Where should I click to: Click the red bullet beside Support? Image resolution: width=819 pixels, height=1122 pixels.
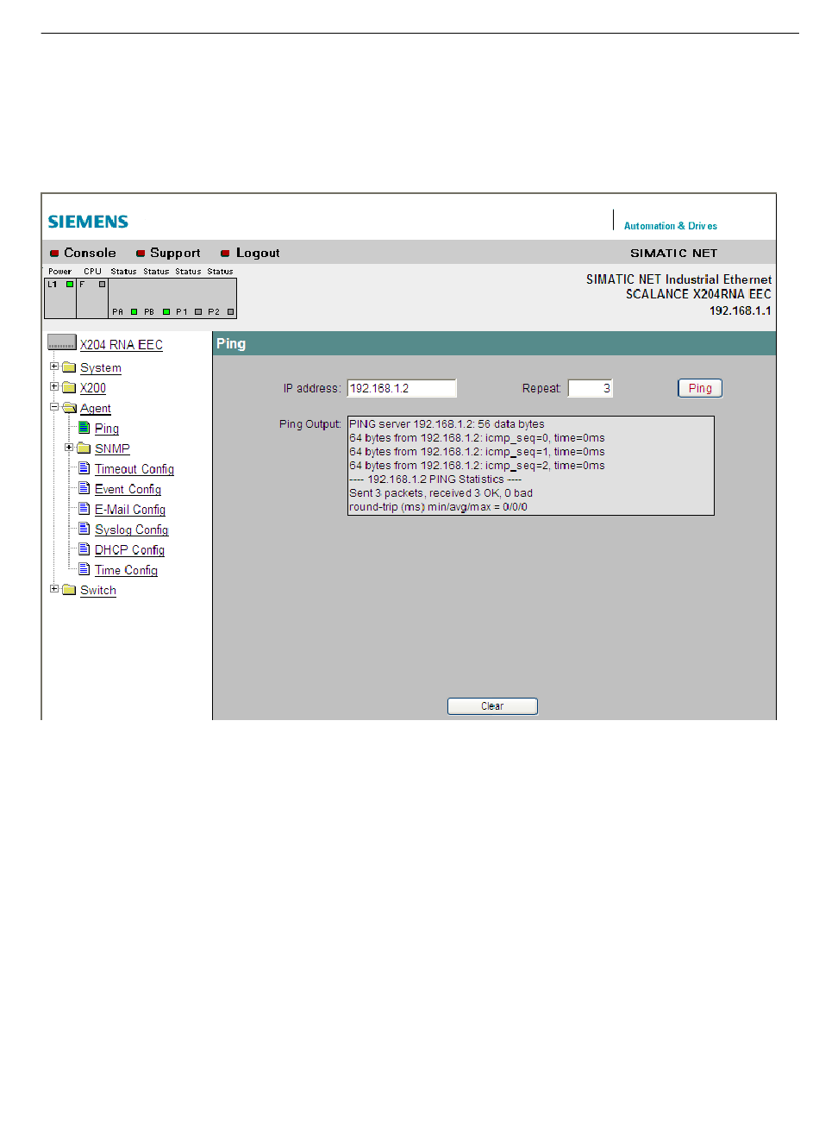141,254
